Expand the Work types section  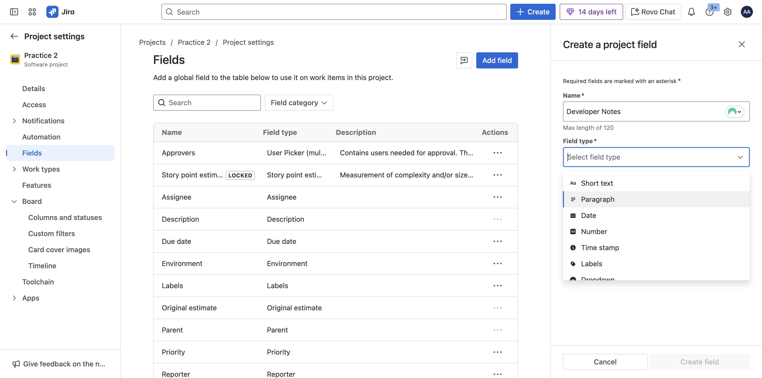click(x=14, y=169)
